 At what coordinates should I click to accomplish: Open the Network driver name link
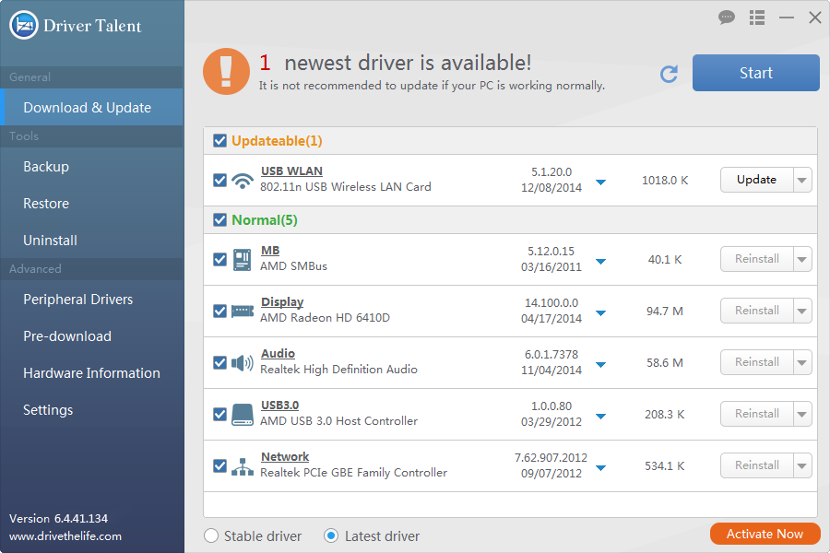point(285,457)
